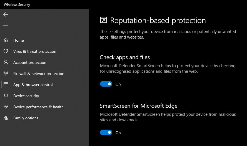Click the Family options people icon

tap(6, 118)
